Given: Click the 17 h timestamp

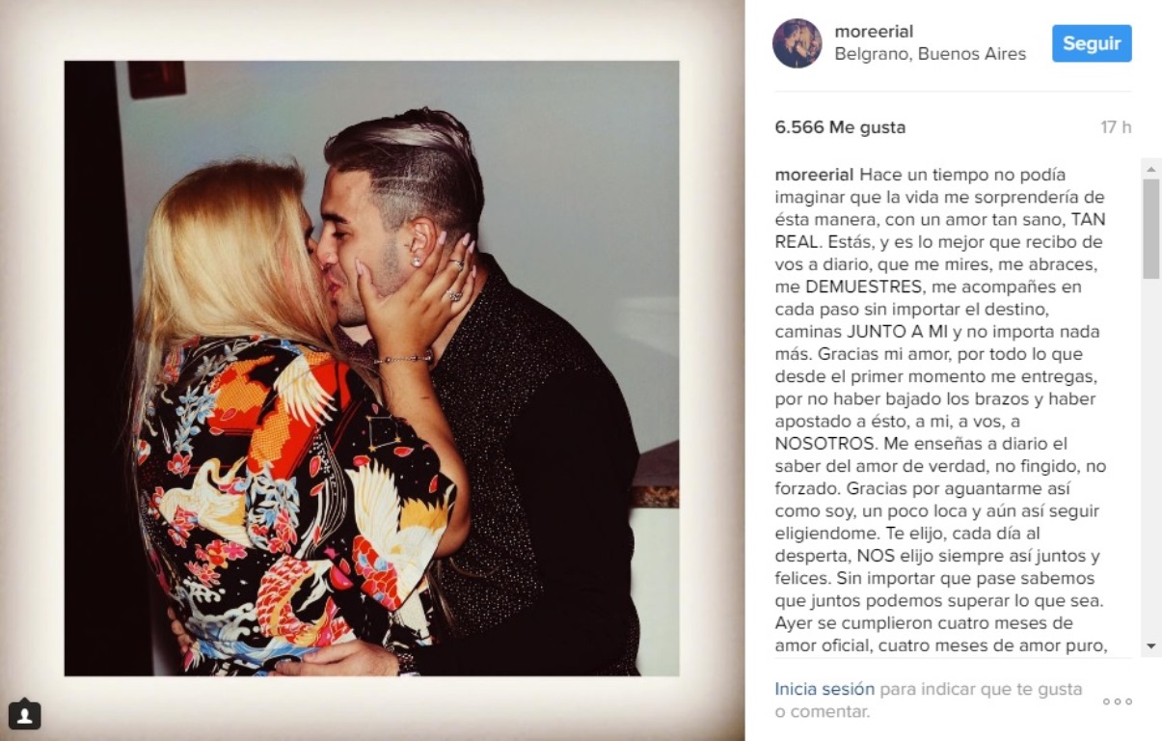Looking at the screenshot, I should (1116, 127).
